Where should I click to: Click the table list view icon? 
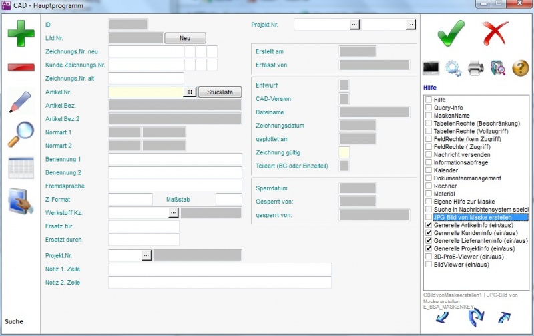(21, 168)
